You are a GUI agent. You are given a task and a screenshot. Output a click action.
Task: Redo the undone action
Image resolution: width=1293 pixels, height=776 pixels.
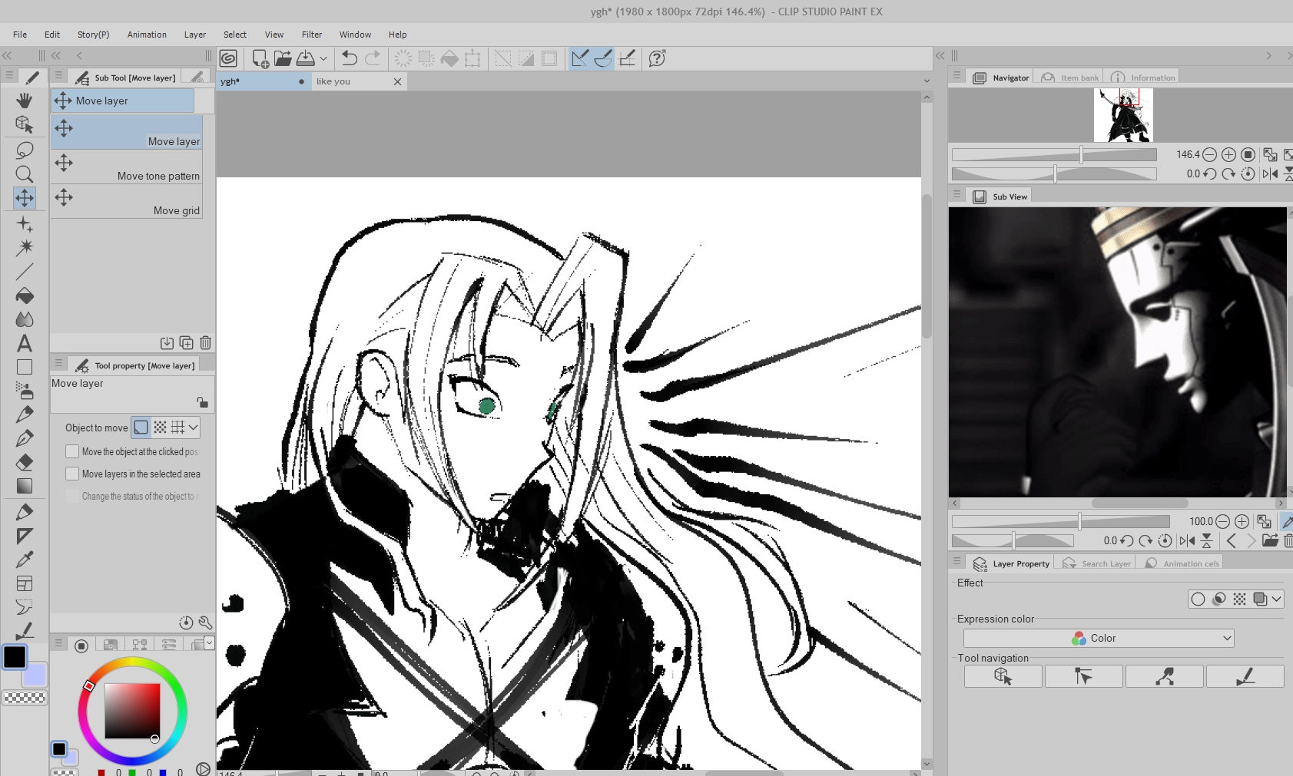click(x=373, y=58)
